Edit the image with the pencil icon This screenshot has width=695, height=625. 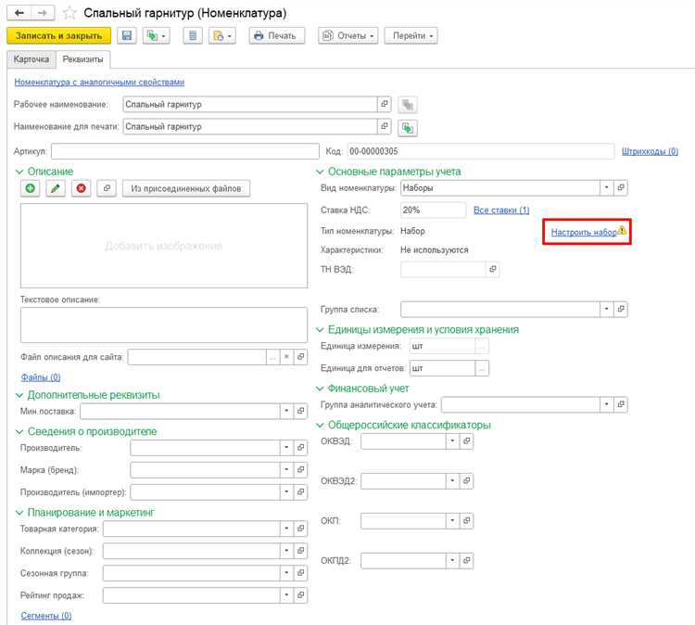tap(56, 188)
